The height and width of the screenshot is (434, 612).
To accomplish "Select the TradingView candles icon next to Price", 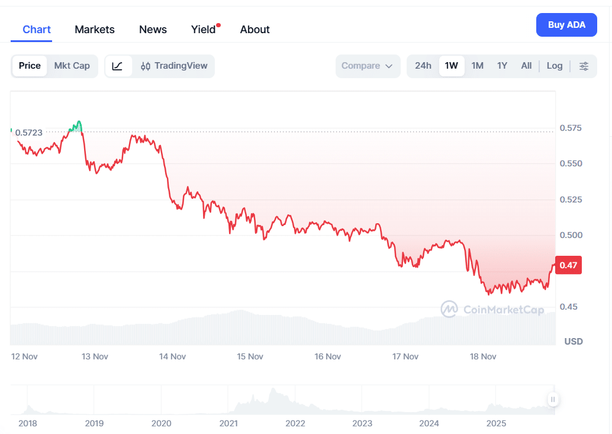I will coord(145,66).
